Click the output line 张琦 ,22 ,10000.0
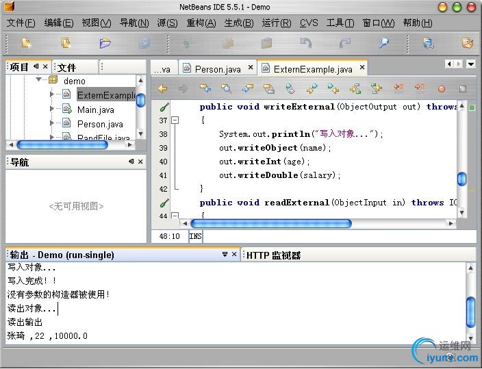 click(47, 335)
